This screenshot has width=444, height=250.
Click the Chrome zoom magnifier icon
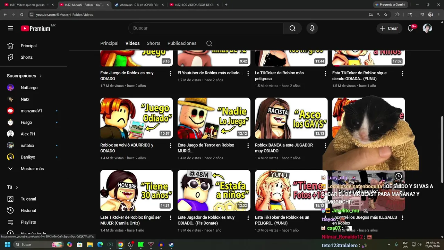click(378, 15)
